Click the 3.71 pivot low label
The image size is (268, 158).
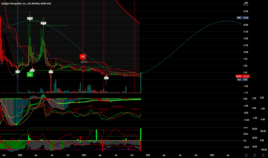click(x=51, y=72)
